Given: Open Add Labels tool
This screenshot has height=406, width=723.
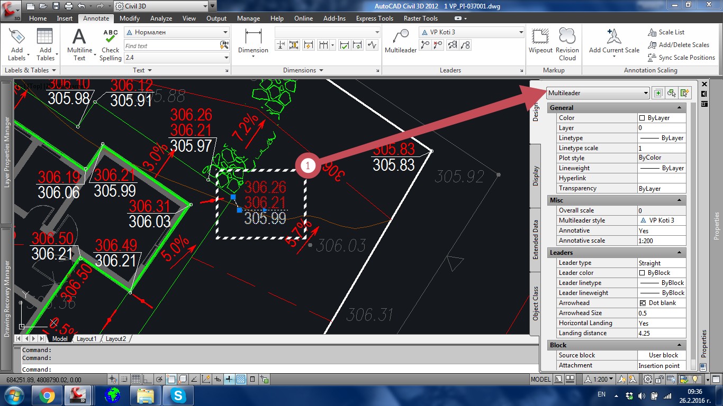Looking at the screenshot, I should (17, 44).
